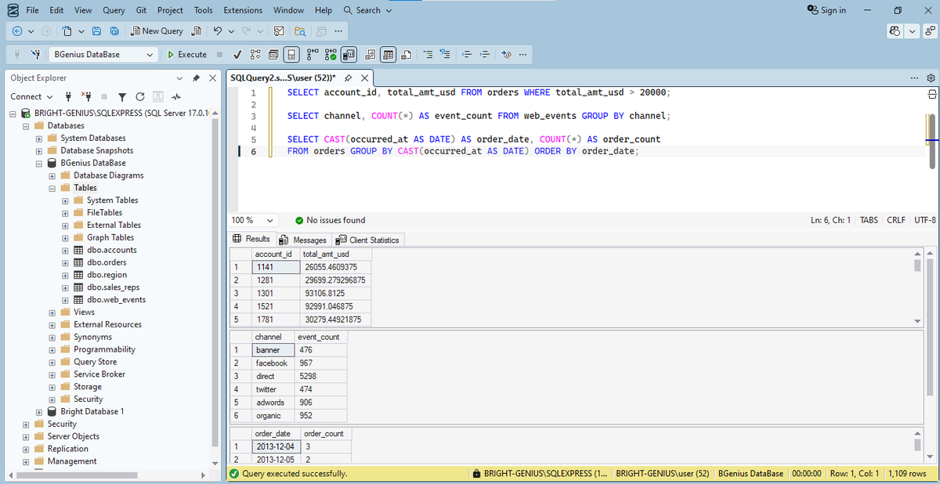
Task: Uncomment the selected lines
Action: (x=446, y=55)
